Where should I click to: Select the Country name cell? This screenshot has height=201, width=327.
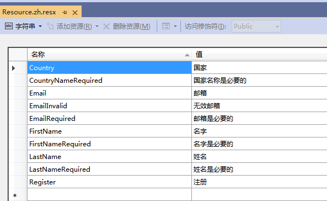pos(109,67)
